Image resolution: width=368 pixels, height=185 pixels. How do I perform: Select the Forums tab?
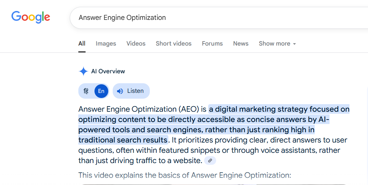(x=212, y=44)
